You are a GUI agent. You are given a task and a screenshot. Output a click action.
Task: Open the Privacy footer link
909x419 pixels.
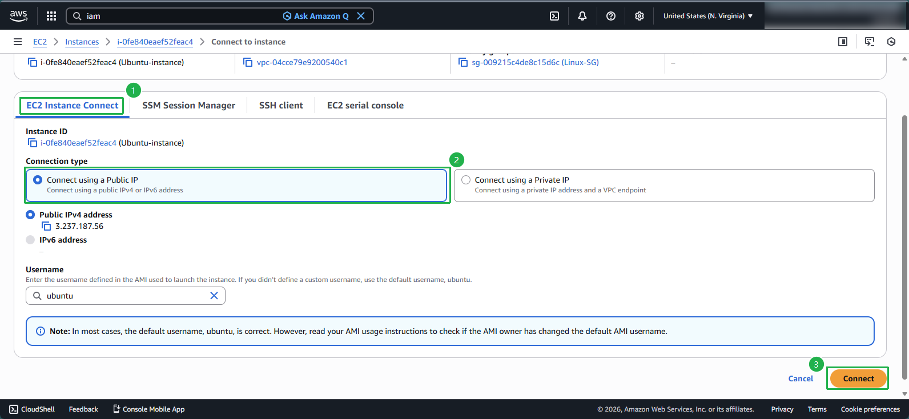782,409
